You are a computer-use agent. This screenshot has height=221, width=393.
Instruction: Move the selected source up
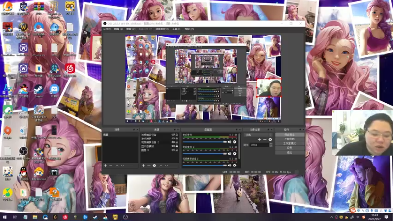click(x=161, y=166)
